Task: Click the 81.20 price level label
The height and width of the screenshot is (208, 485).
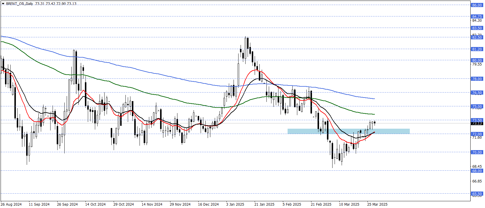Action: click(x=477, y=49)
